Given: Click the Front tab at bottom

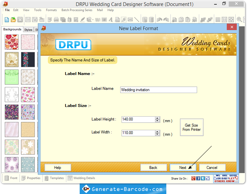Looking at the screenshot, I should click(11, 178).
